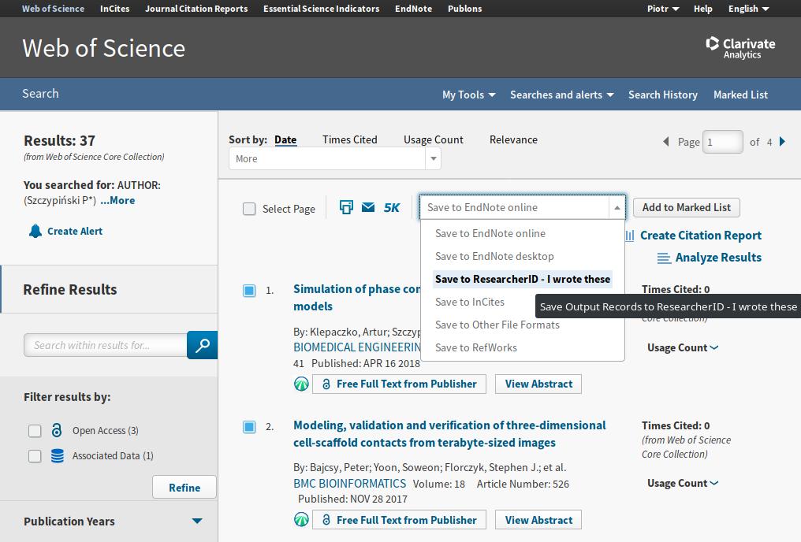Open Essential Science Indicators in the top bar

click(322, 9)
